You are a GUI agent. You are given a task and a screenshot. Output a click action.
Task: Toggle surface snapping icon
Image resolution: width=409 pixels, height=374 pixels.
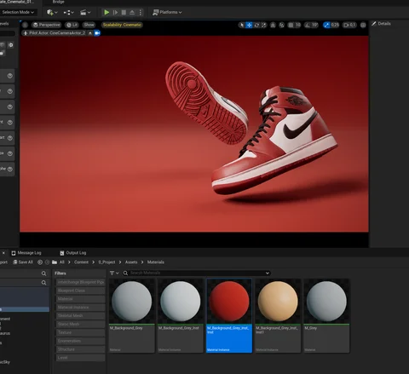[x=281, y=25]
